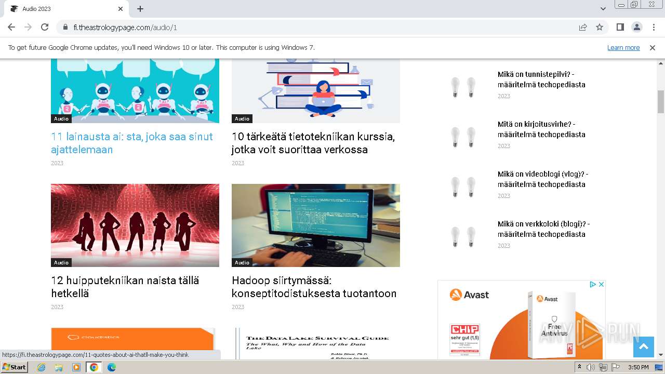665x374 pixels.
Task: View site information lock icon
Action: point(65,27)
